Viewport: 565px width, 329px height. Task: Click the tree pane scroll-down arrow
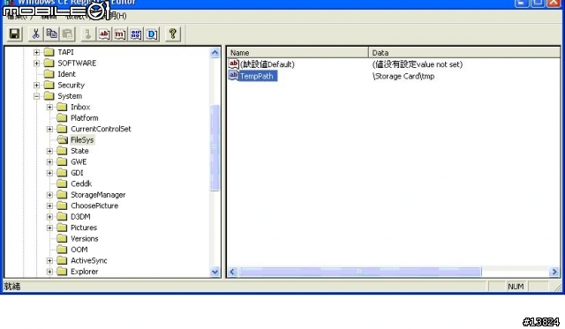[215, 272]
